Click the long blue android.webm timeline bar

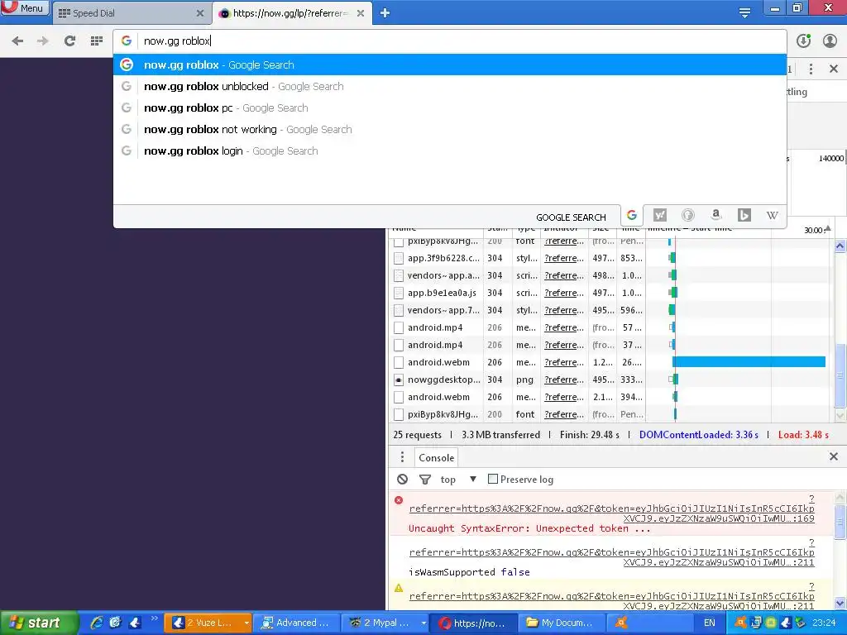coord(749,362)
